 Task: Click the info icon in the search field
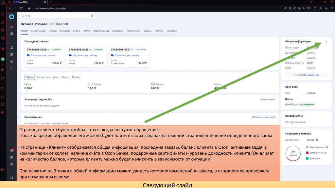point(92,16)
